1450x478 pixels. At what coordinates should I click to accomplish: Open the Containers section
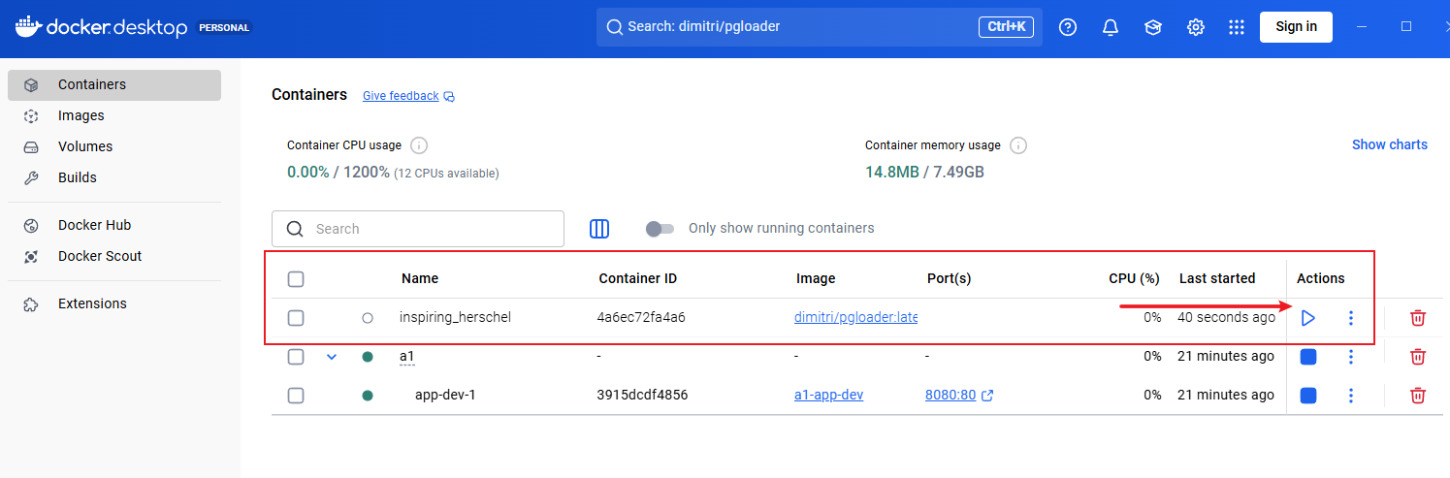114,84
